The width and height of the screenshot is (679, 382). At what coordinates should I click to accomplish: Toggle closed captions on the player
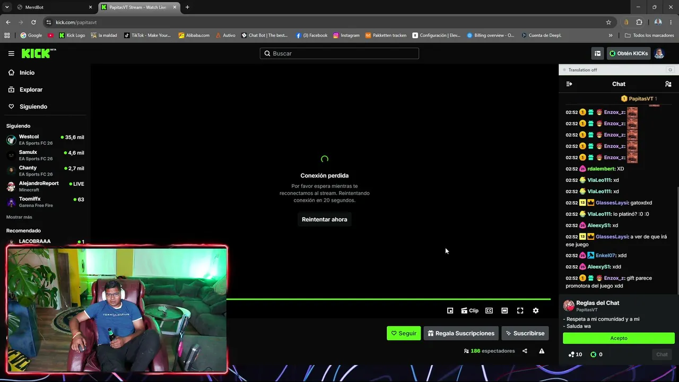tap(489, 311)
